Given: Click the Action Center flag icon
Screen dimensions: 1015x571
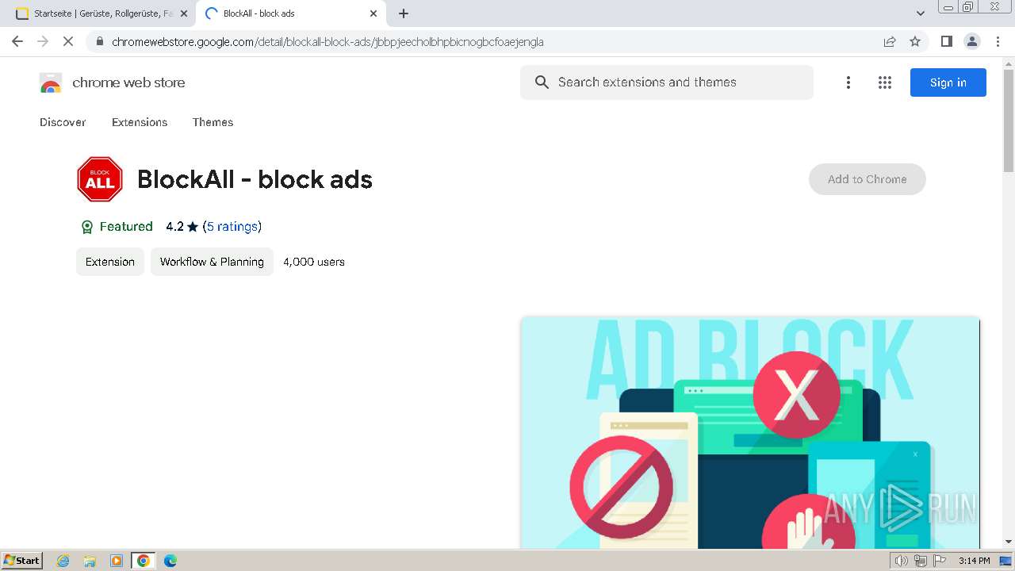Looking at the screenshot, I should click(x=939, y=561).
